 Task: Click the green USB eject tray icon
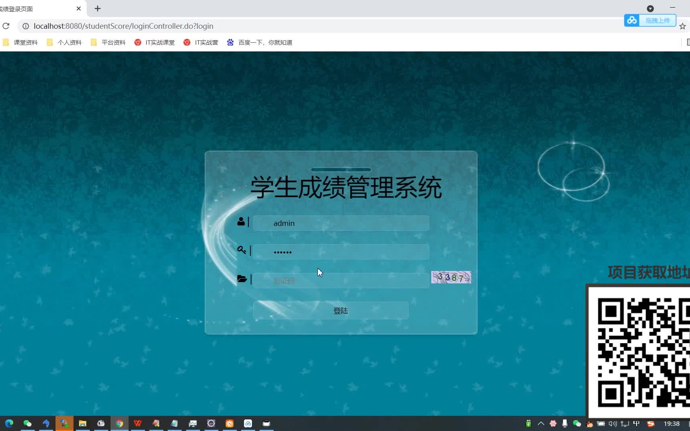(x=528, y=424)
